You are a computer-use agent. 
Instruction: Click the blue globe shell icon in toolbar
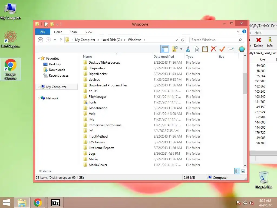(242, 49)
